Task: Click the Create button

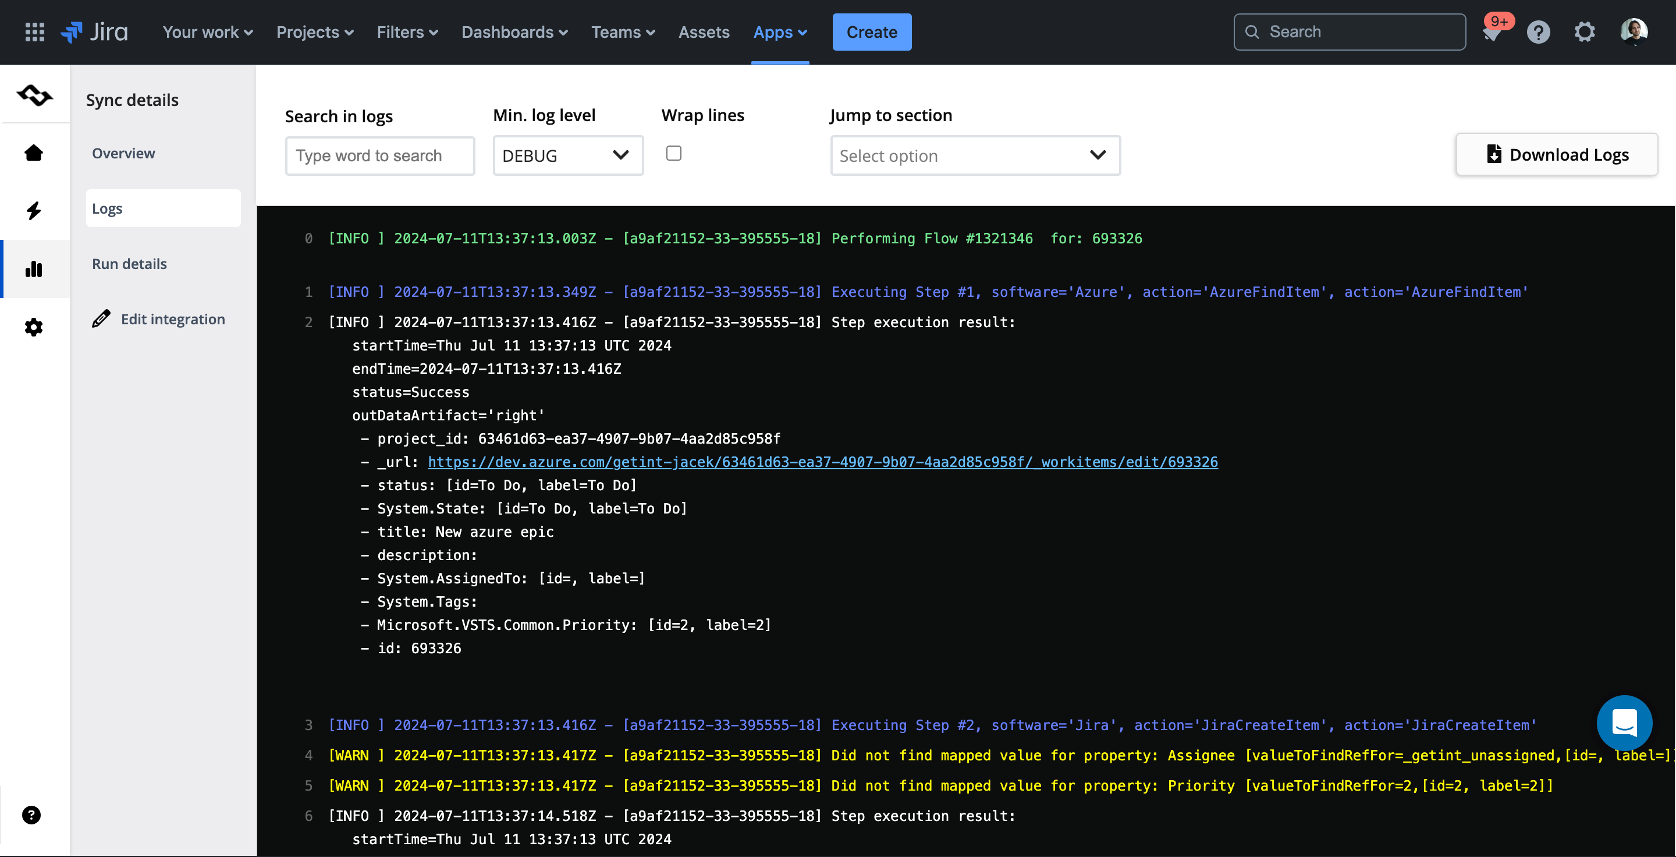Action: click(x=872, y=32)
